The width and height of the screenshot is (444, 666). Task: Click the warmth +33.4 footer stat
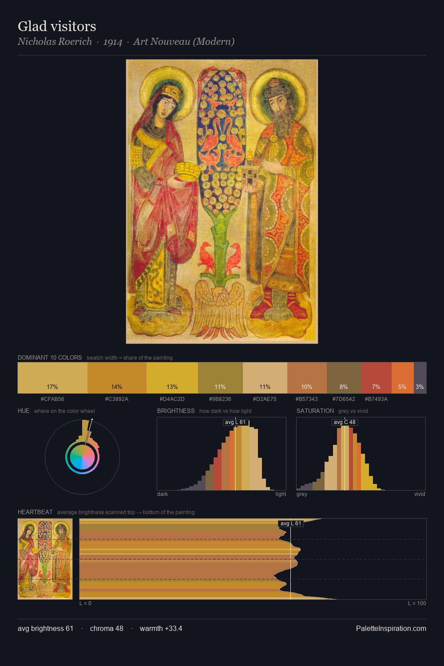coord(161,628)
